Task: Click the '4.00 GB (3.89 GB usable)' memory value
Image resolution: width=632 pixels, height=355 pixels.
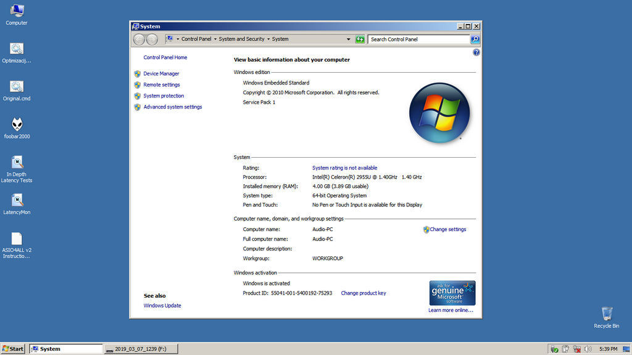Action: [341, 186]
